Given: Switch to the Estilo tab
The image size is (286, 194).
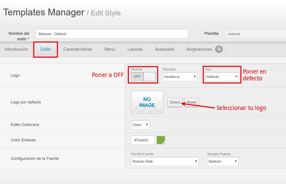Looking at the screenshot, I should pos(46,49).
